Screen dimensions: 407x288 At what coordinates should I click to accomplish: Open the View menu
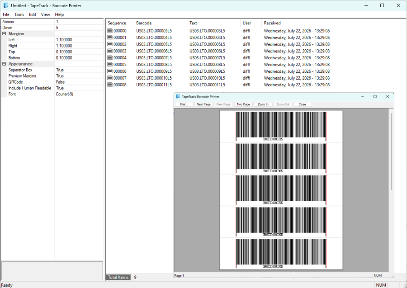pos(45,14)
